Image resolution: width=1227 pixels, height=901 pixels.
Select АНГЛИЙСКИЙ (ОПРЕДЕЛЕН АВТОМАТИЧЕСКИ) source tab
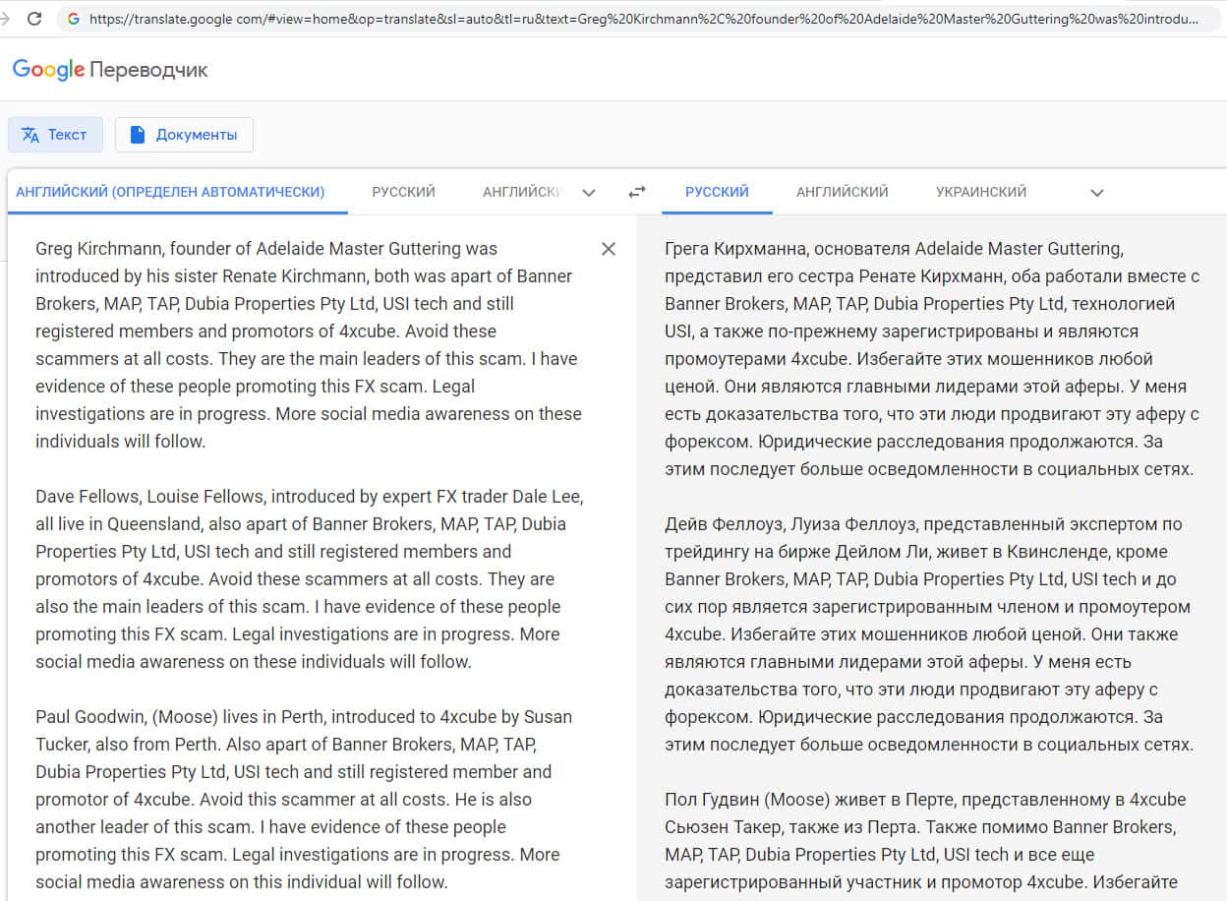click(171, 192)
